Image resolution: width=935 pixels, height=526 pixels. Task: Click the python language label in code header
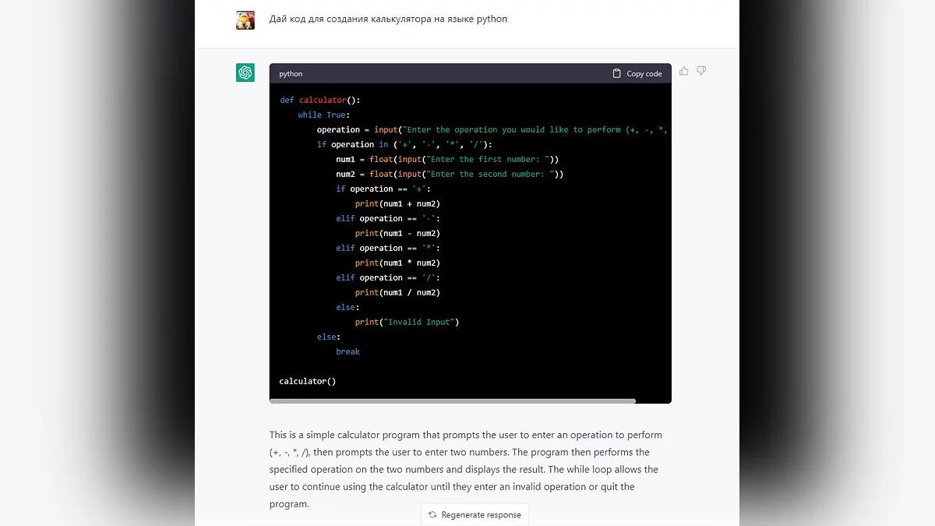291,74
